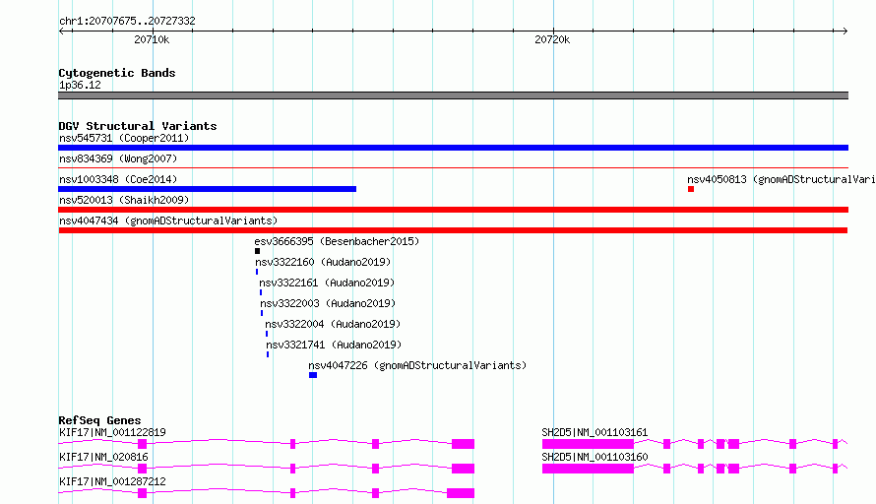
Task: Click the KIF17|NM_001122819 transcript label
Action: pos(112,432)
